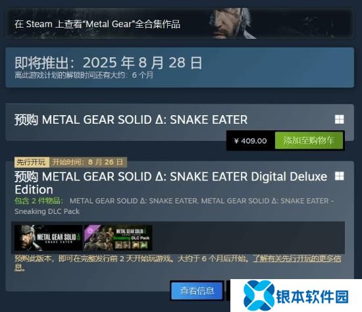Image resolution: width=362 pixels, height=312 pixels.
Task: Click the 先行开玩 advanced access tag
Action: tap(32, 162)
